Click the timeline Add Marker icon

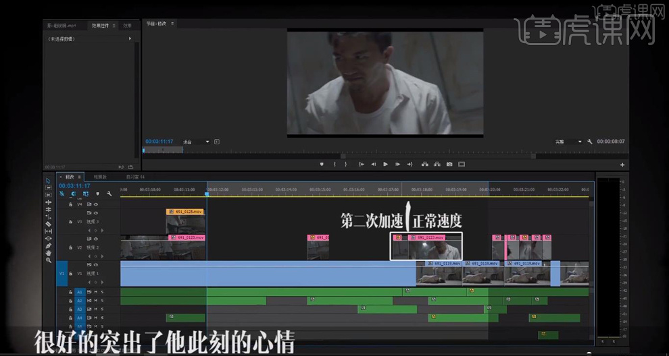[x=97, y=194]
